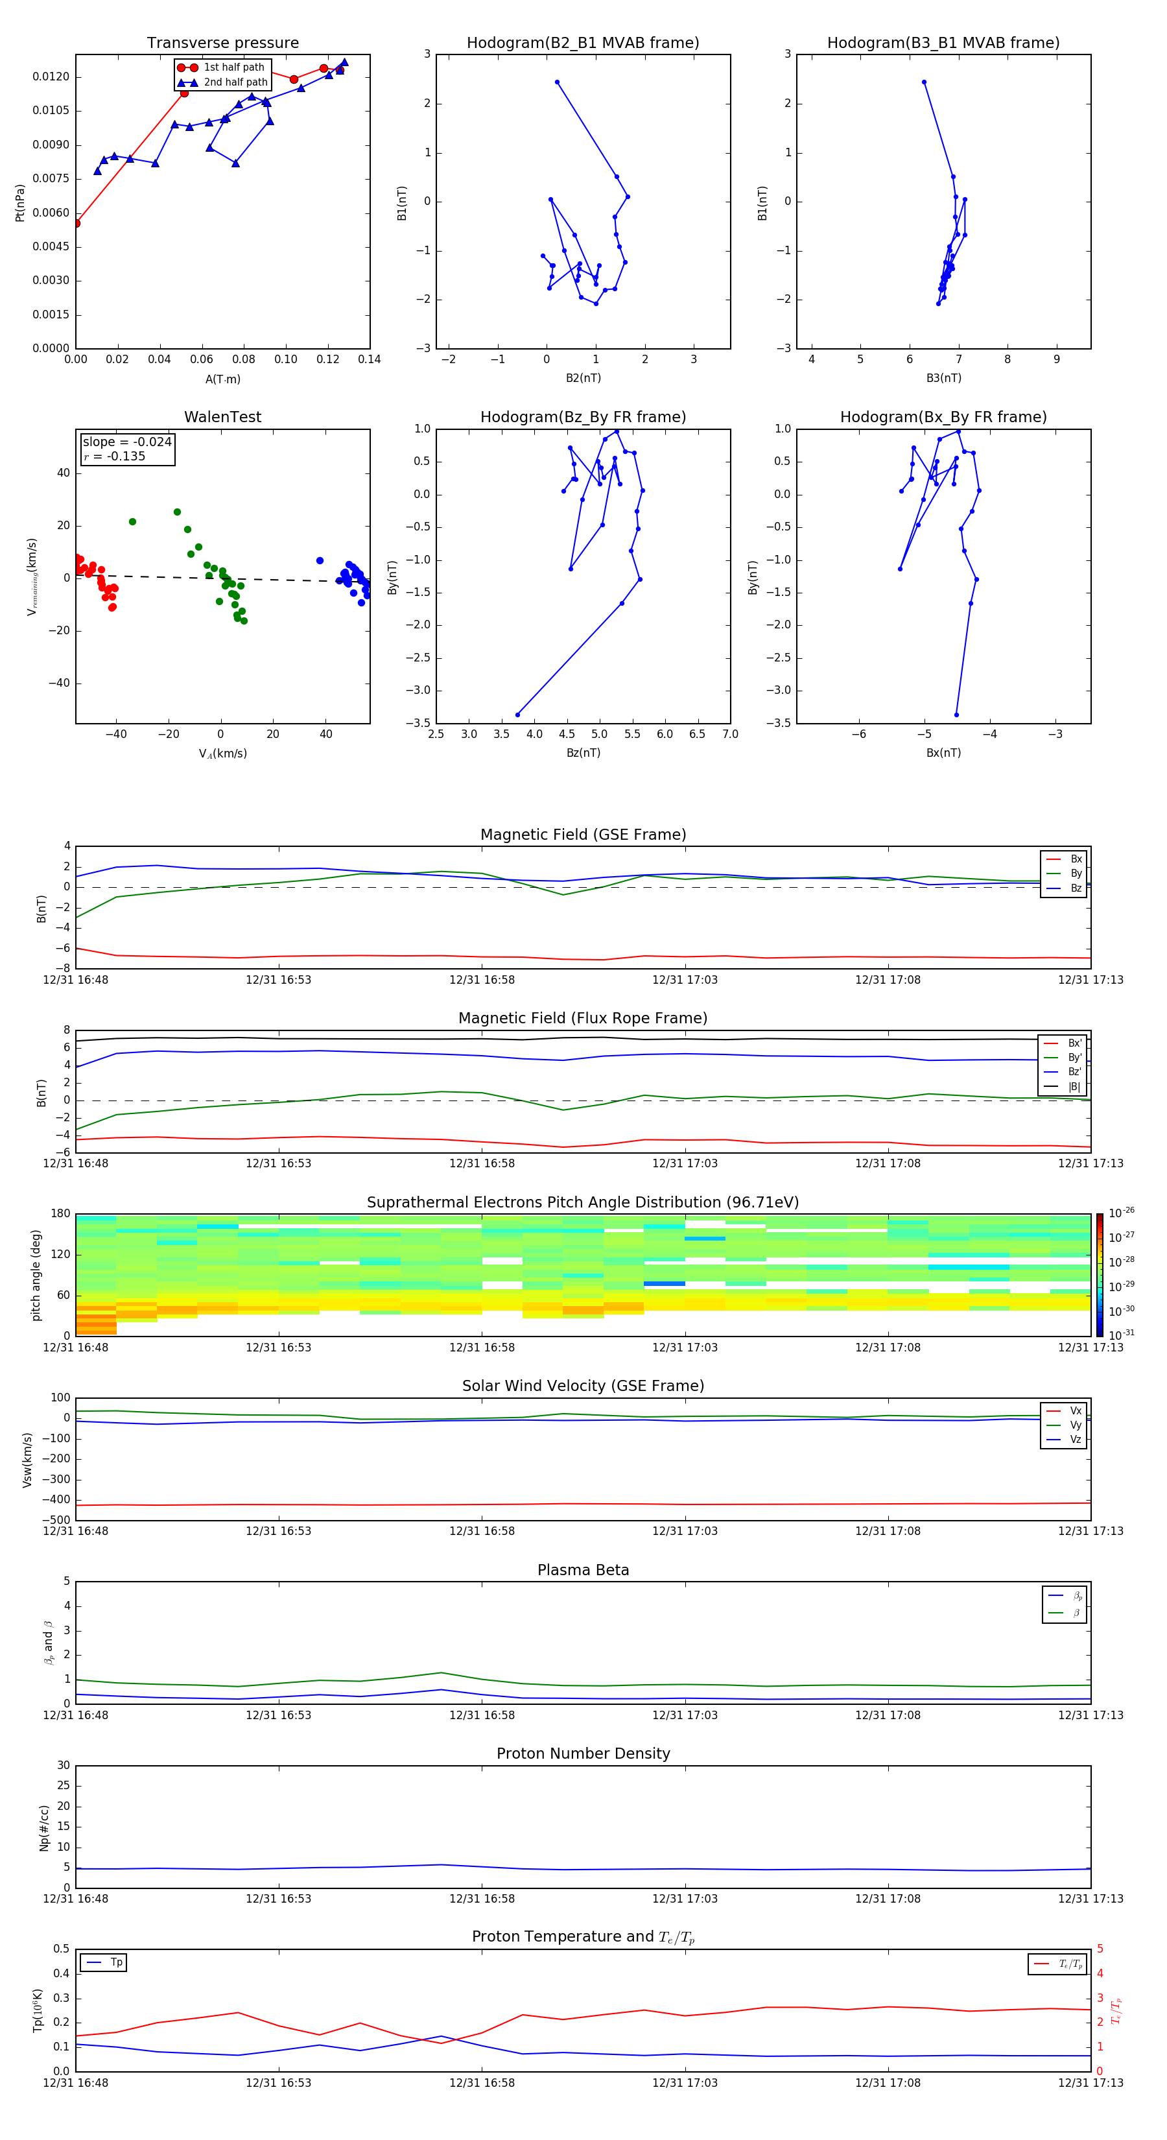Click the 'B2(nT)' x-axis label
The image size is (1167, 2140).
click(583, 378)
